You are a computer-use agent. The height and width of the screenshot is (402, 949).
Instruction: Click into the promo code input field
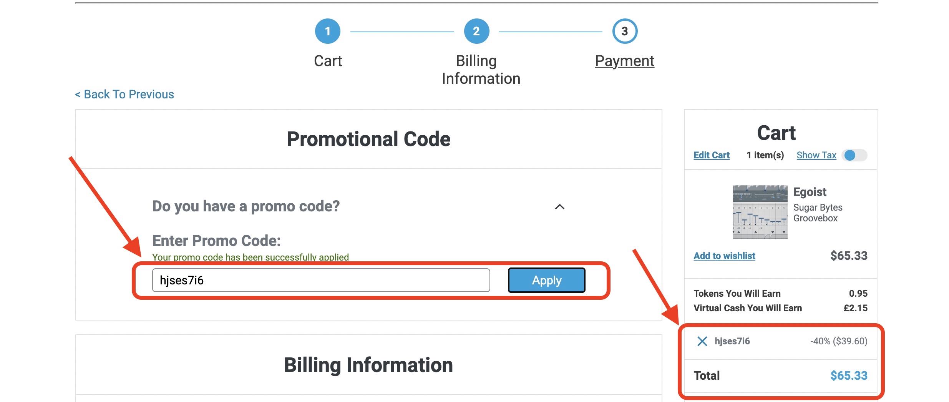coord(321,280)
